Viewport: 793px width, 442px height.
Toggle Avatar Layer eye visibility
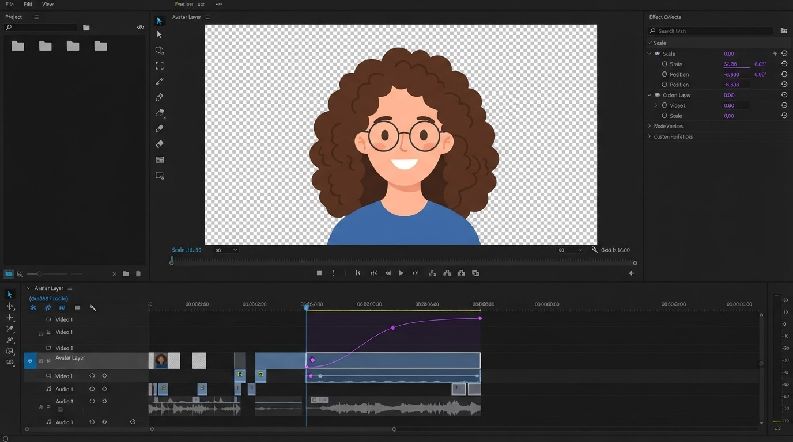click(x=30, y=361)
